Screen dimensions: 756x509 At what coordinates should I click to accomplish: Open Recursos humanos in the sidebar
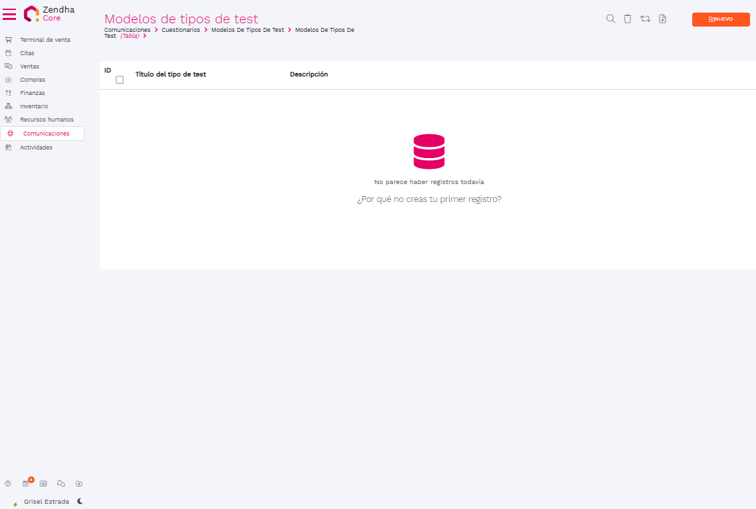[47, 120]
